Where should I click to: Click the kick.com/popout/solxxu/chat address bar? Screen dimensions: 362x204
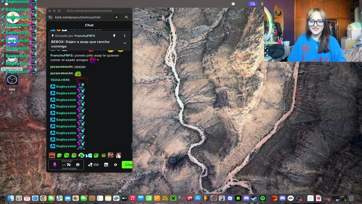78,17
